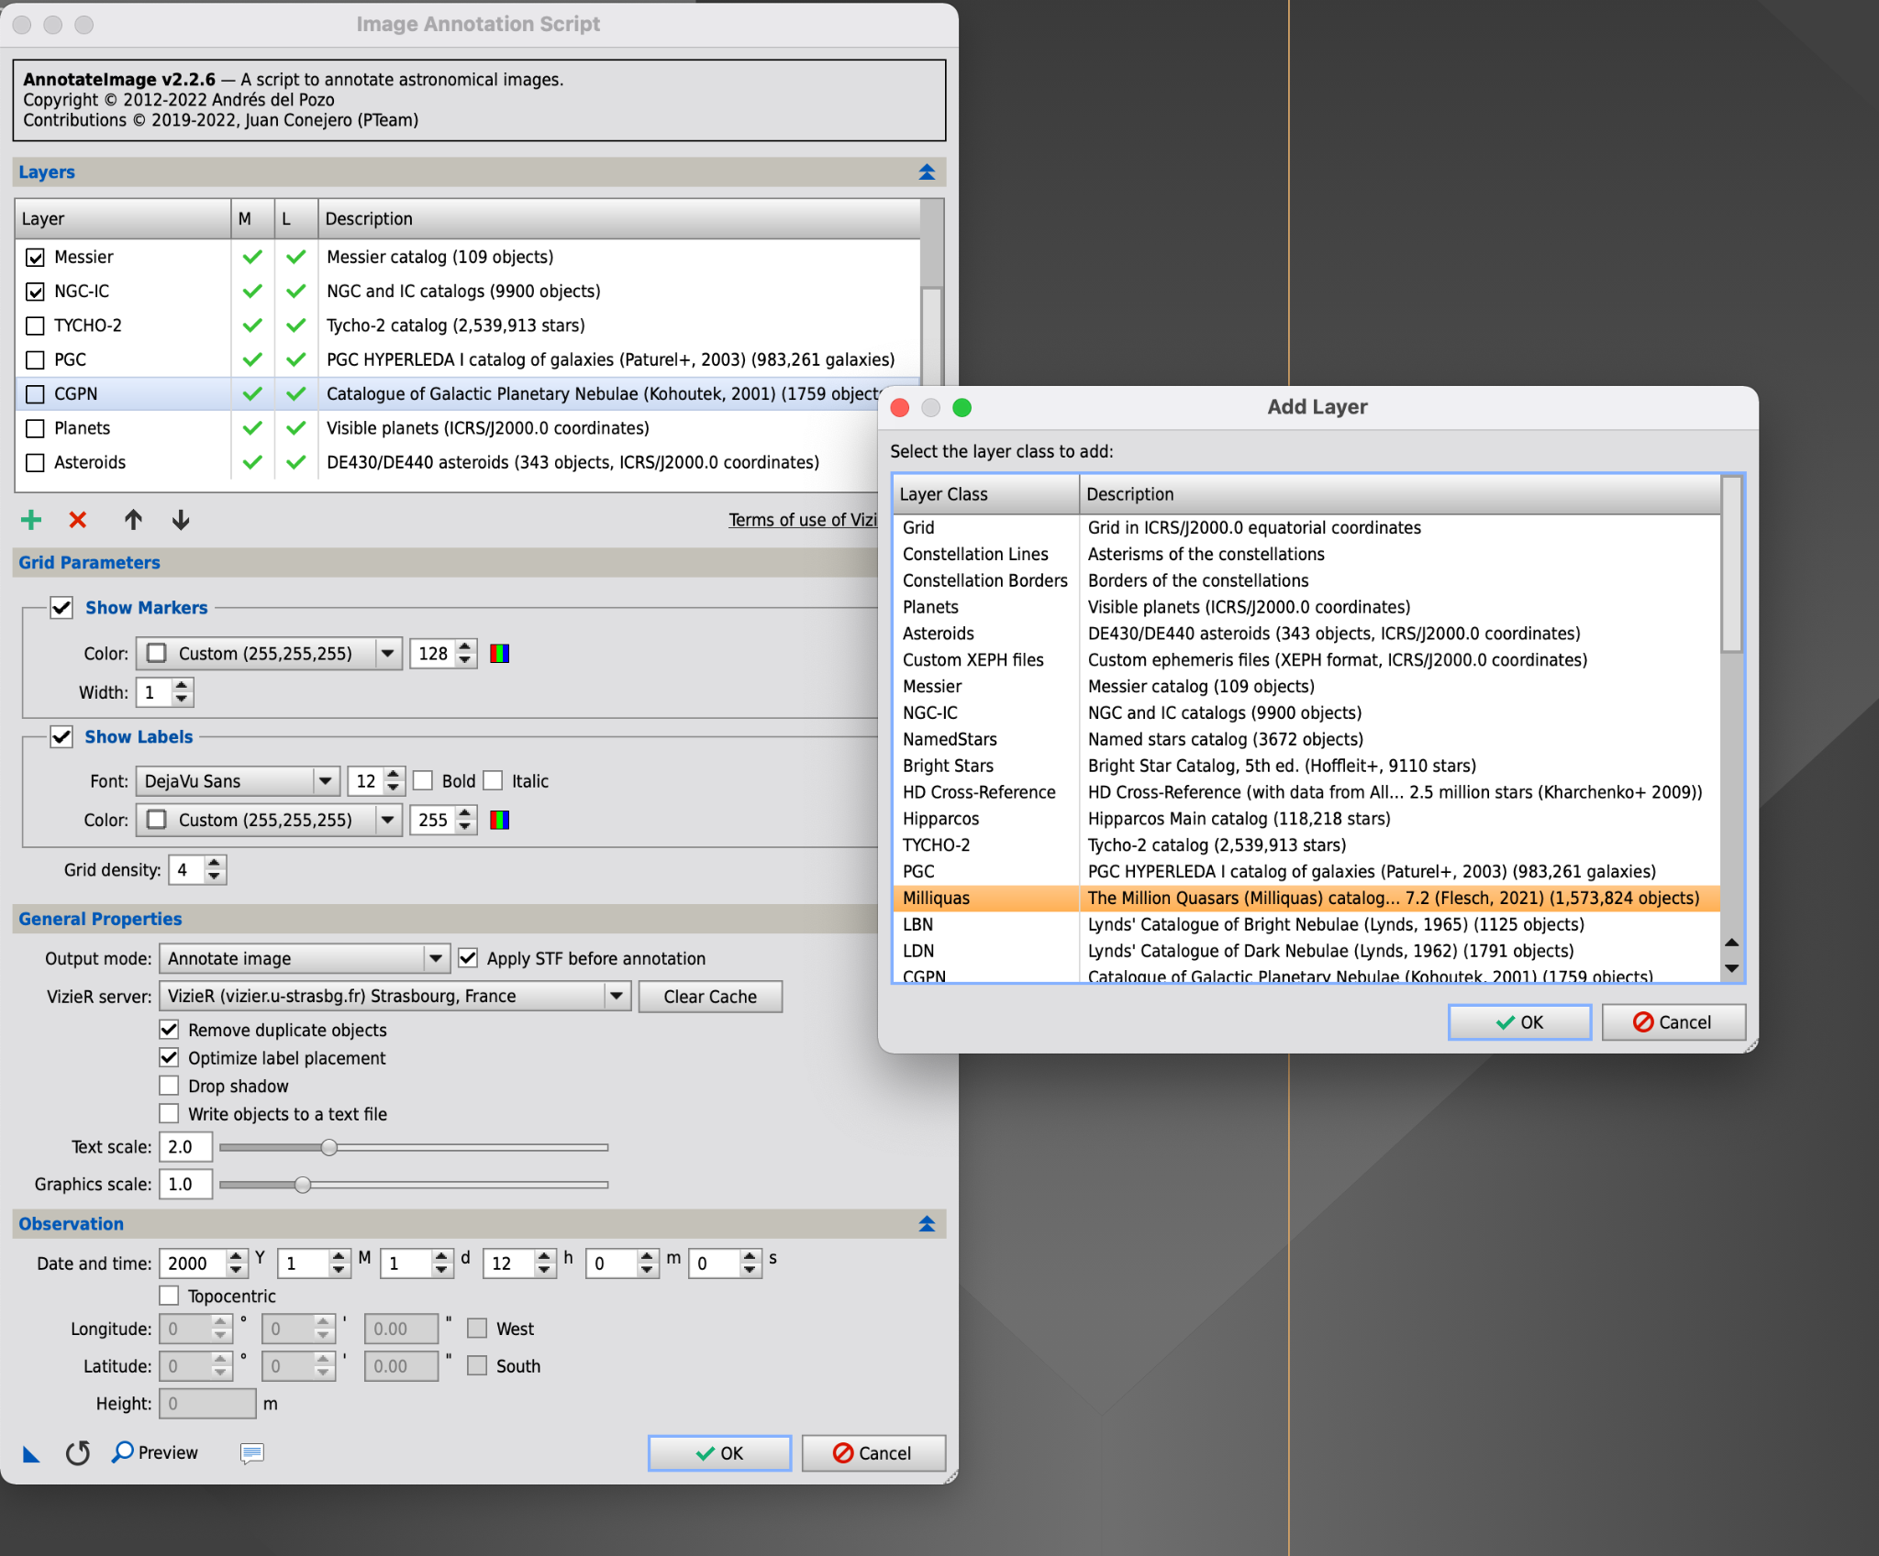Close the Add Layer dialog with red button
The width and height of the screenshot is (1879, 1556).
(x=900, y=407)
